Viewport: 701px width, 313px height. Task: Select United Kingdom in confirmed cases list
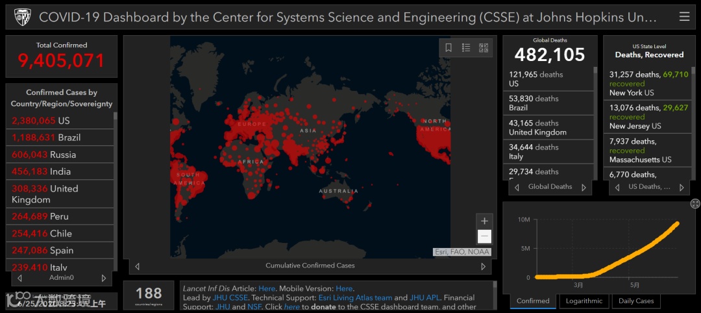point(60,194)
